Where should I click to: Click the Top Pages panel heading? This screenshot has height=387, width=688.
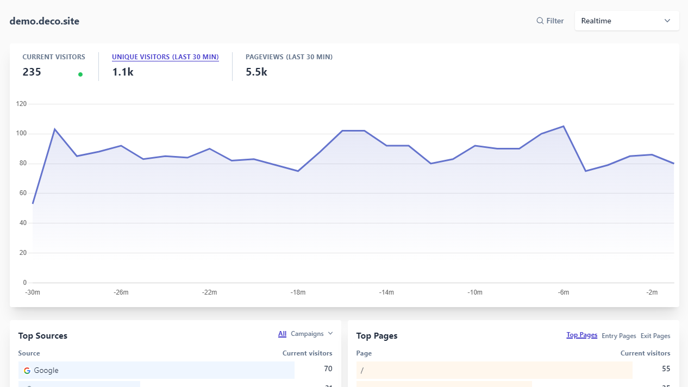(377, 336)
